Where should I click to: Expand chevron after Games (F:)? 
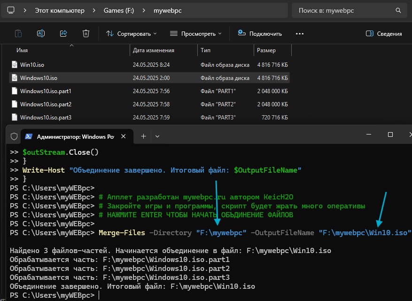(x=144, y=10)
